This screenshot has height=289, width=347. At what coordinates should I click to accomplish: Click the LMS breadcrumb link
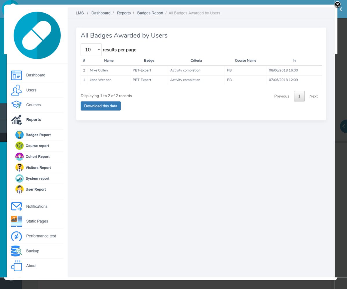pyautogui.click(x=80, y=13)
